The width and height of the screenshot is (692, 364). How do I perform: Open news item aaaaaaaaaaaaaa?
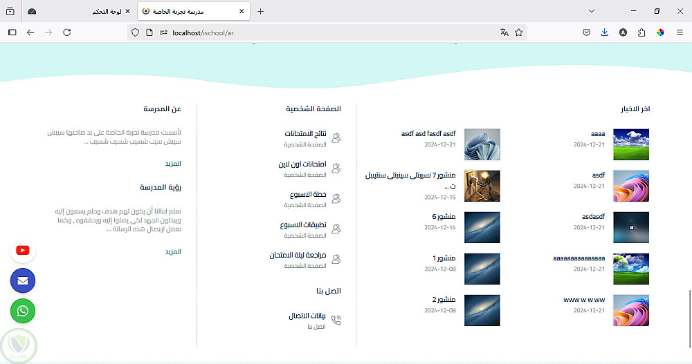(x=579, y=258)
